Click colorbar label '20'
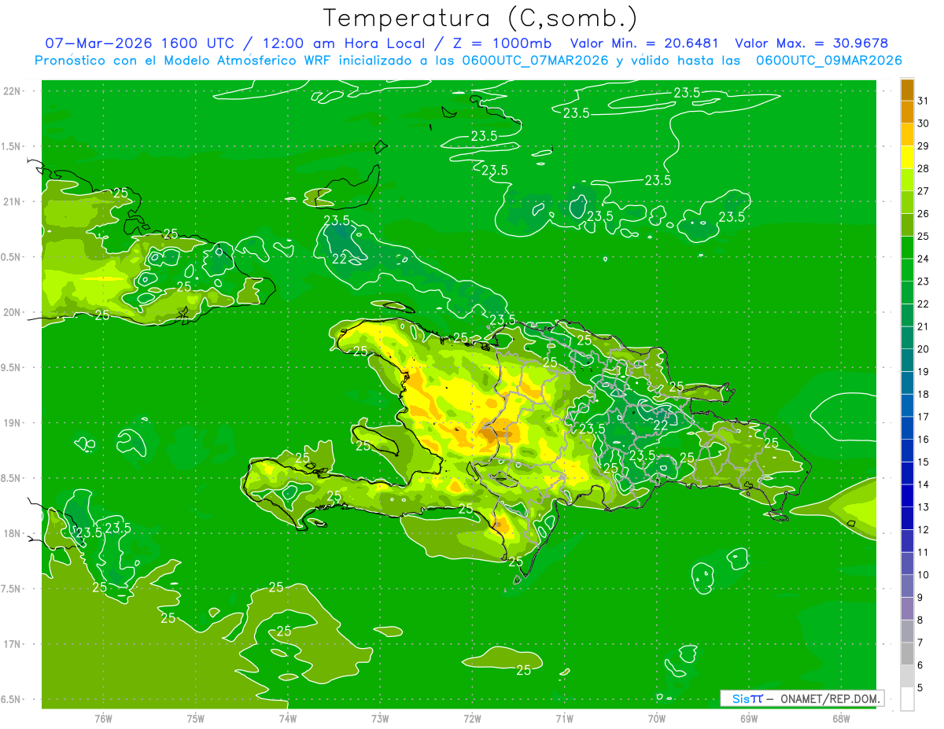Screen dimensions: 944x729 pyautogui.click(x=924, y=349)
